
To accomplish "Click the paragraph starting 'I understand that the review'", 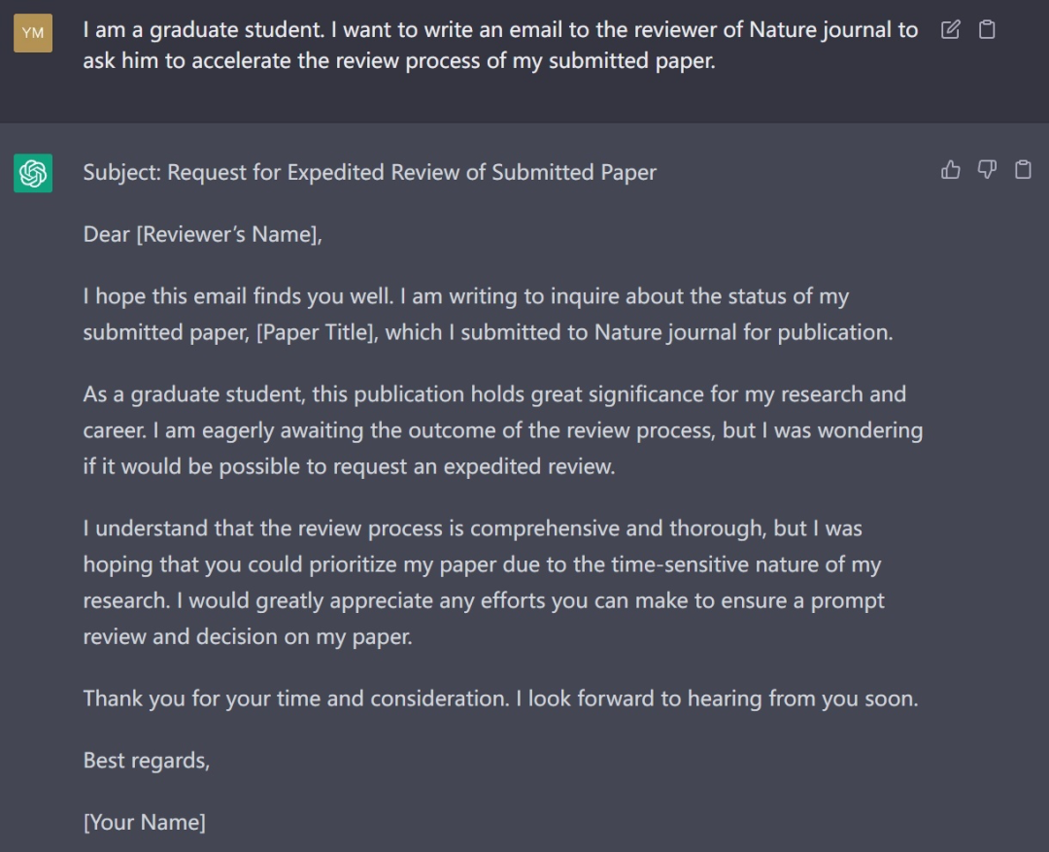I will (x=484, y=583).
